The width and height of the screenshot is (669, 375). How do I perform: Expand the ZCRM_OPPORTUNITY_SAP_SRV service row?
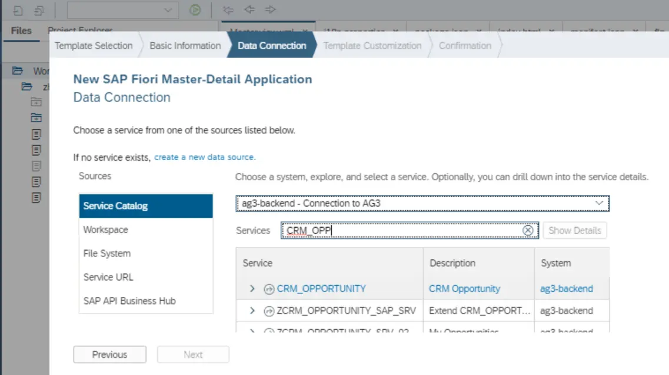[x=252, y=310]
